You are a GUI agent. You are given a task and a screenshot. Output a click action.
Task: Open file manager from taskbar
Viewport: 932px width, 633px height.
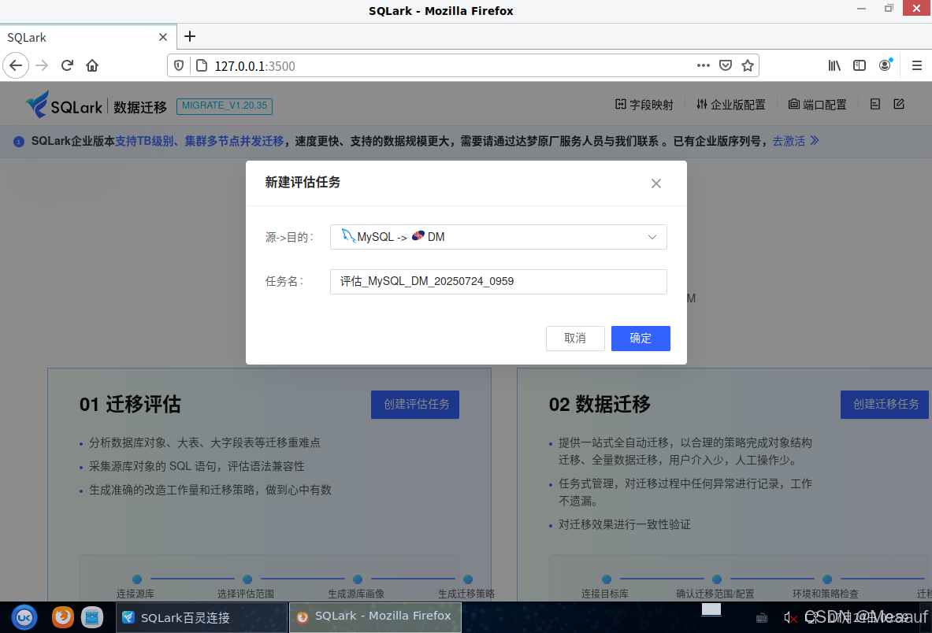coord(92,617)
